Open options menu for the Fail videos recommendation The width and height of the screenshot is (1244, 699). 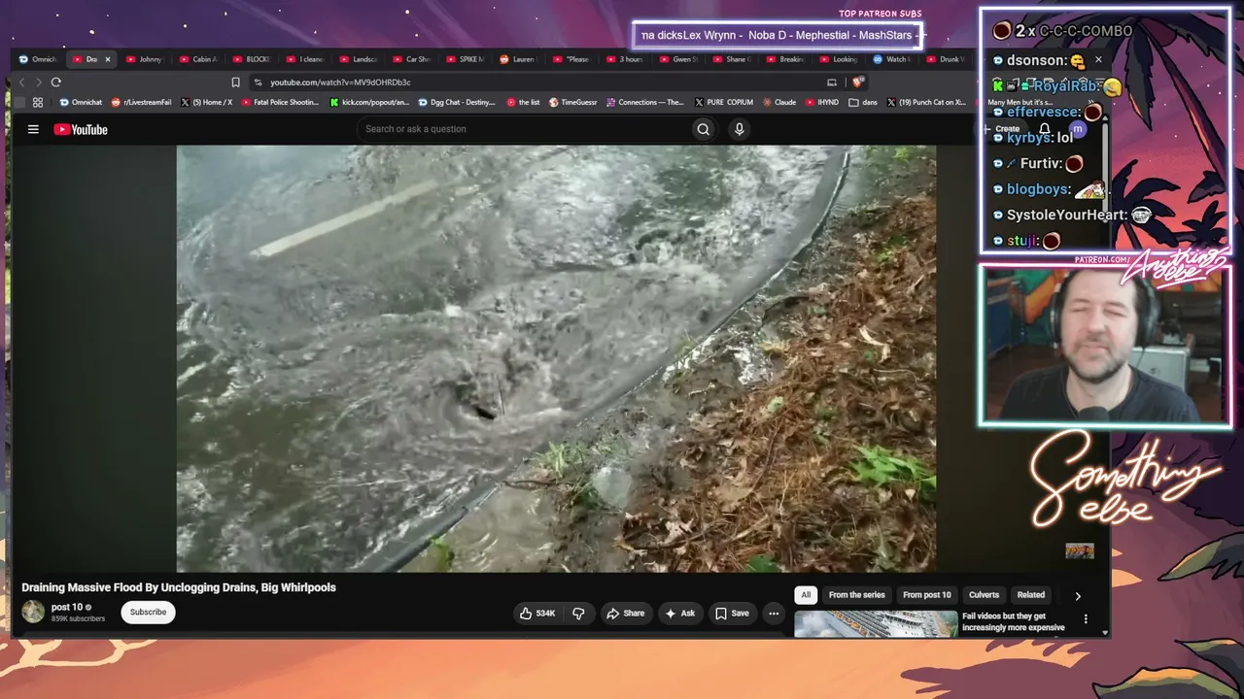[1086, 619]
